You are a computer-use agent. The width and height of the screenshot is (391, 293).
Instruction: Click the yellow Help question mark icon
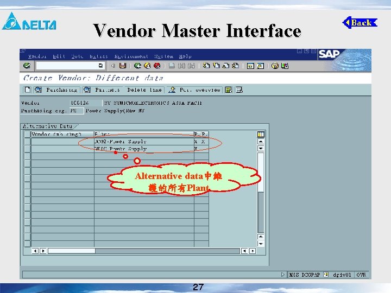[x=275, y=66]
